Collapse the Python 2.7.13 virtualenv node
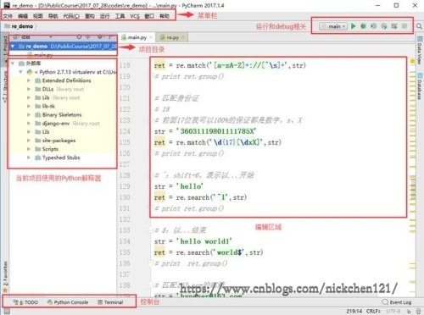 pyautogui.click(x=20, y=72)
